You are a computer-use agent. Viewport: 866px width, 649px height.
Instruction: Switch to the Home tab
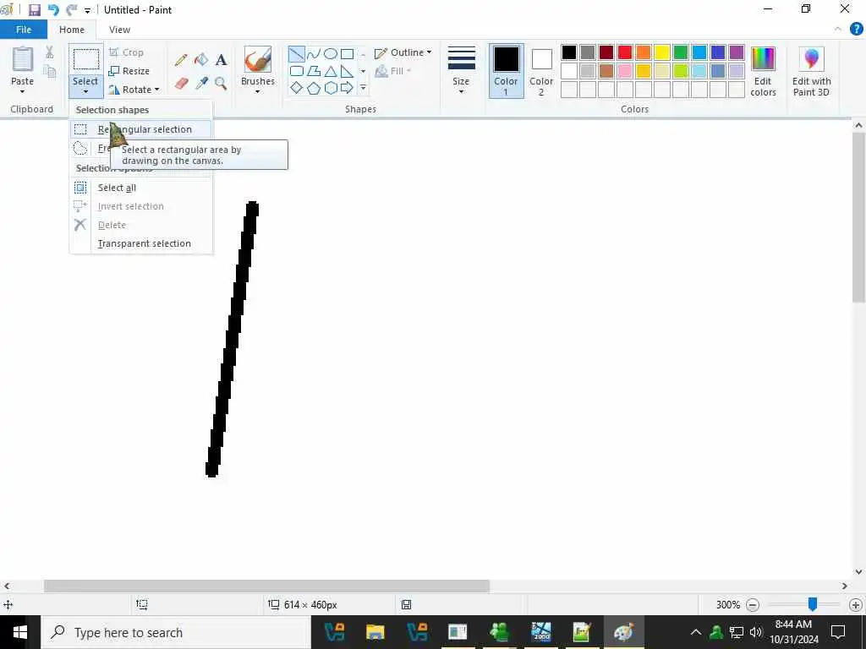[72, 30]
